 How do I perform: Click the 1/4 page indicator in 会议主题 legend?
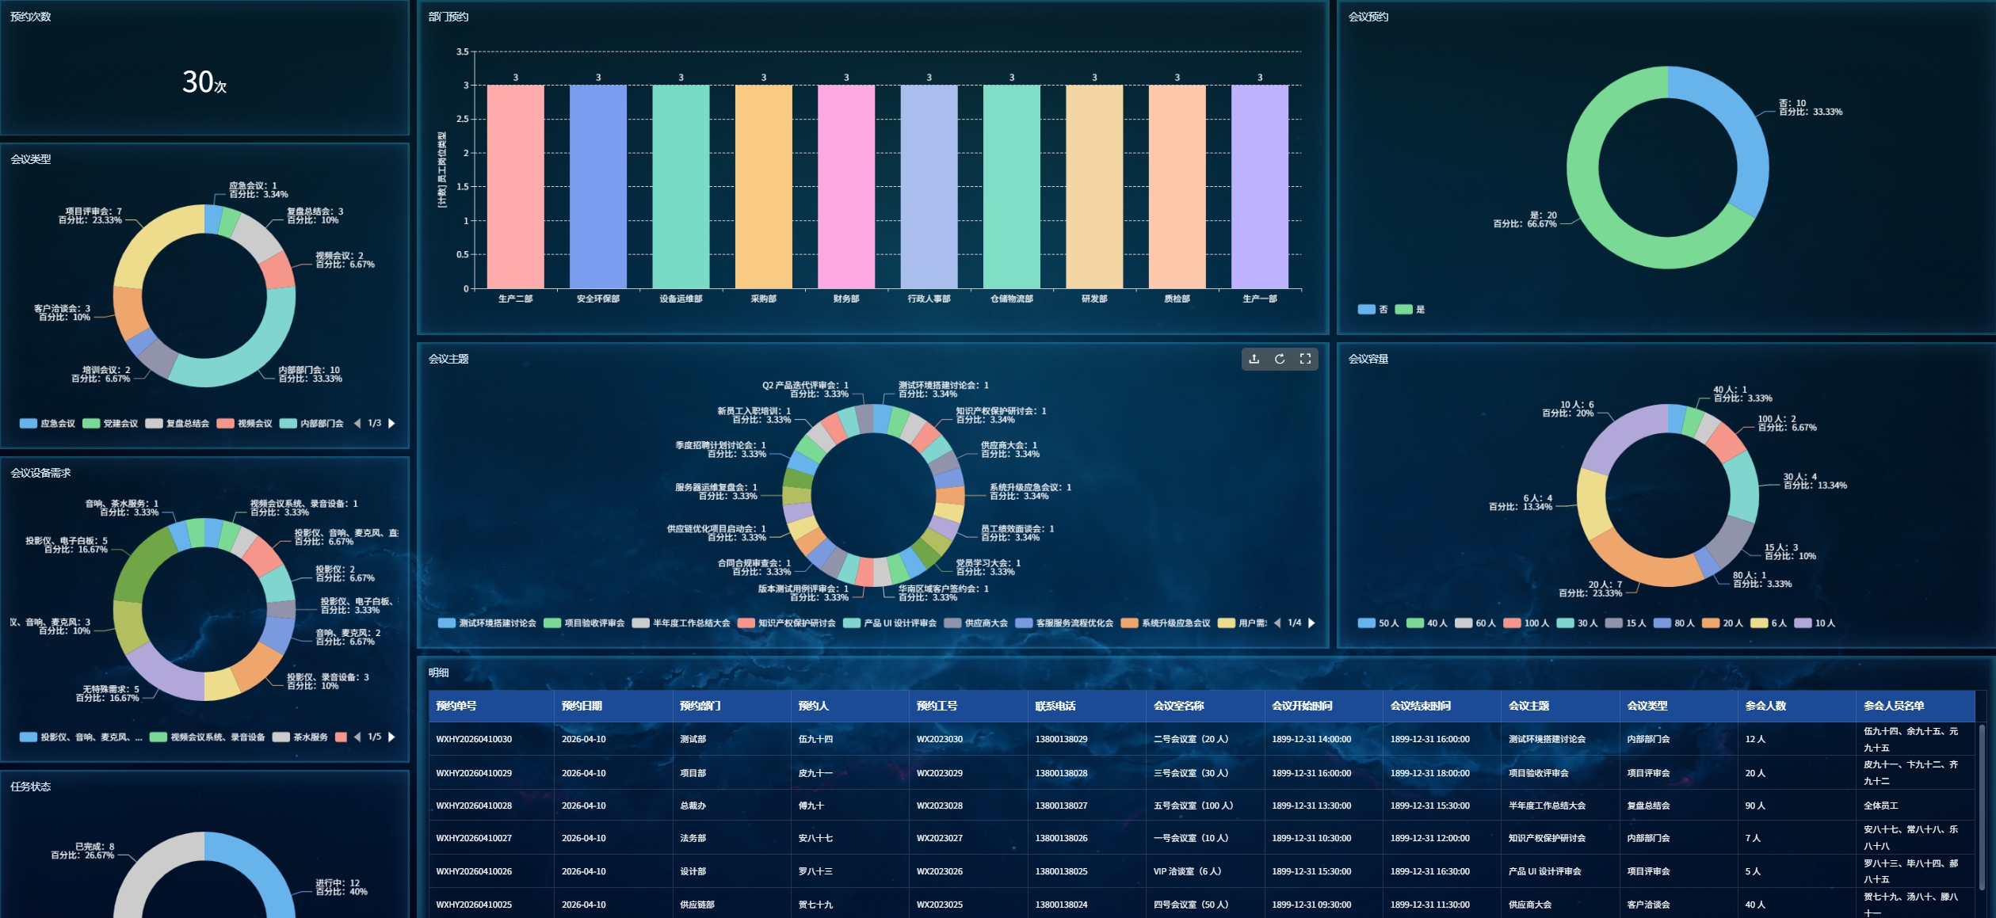[x=1295, y=623]
